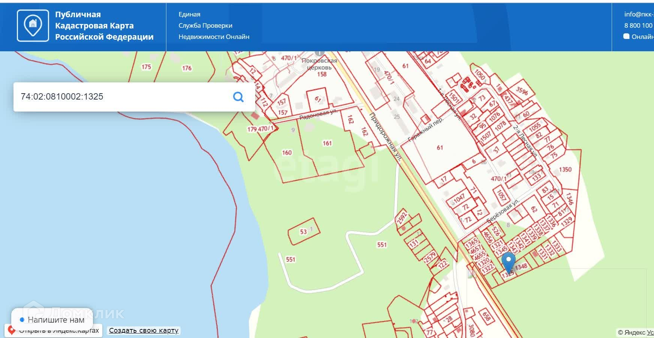Click Единая Служба Проверки Недвижимости text
Viewport: 654px width, 338px height.
click(214, 25)
